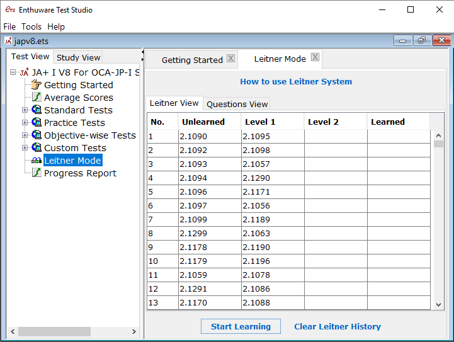Collapse the JA+ I V8 root node

point(14,72)
